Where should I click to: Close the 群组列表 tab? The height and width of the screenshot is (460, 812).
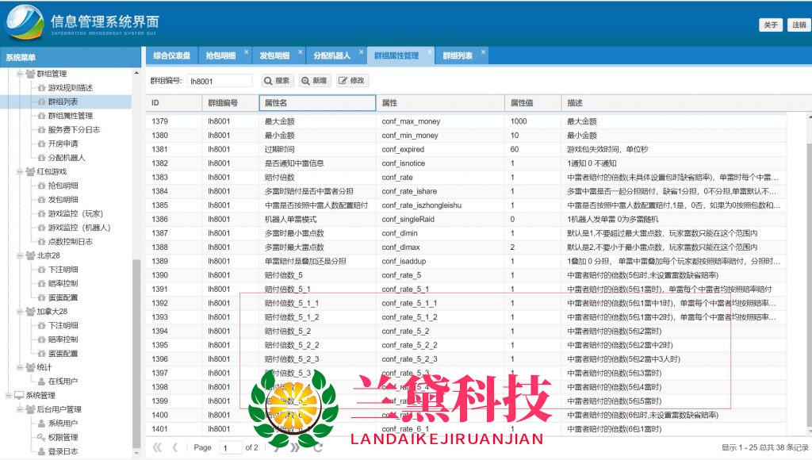click(483, 52)
